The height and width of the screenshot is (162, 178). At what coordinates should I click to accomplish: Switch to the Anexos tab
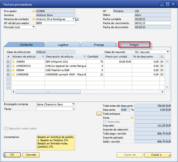pos(134,45)
